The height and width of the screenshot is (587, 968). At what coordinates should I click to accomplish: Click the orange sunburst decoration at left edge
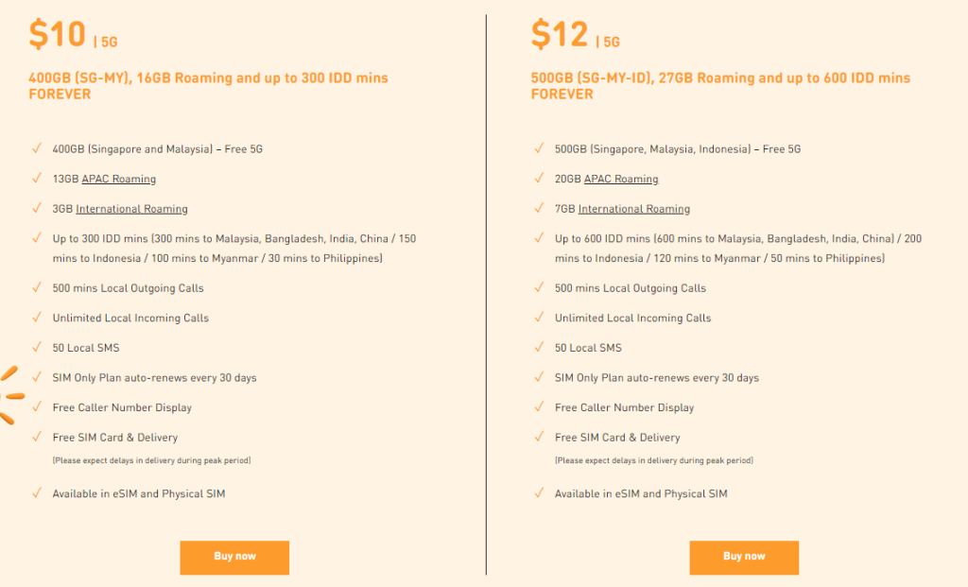click(11, 395)
